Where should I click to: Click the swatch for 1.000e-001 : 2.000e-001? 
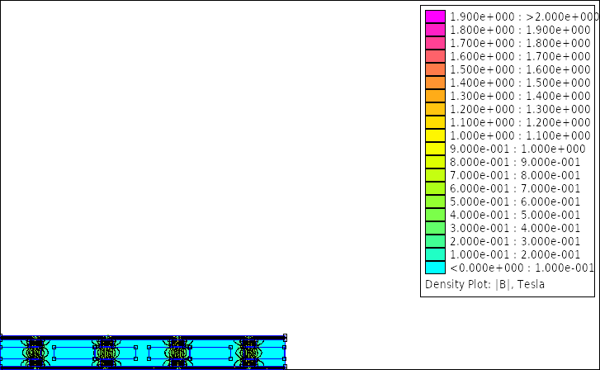pyautogui.click(x=435, y=254)
